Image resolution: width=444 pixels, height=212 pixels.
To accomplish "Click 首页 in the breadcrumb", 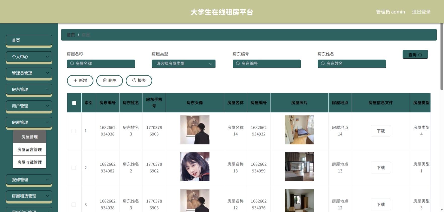I will coord(71,35).
